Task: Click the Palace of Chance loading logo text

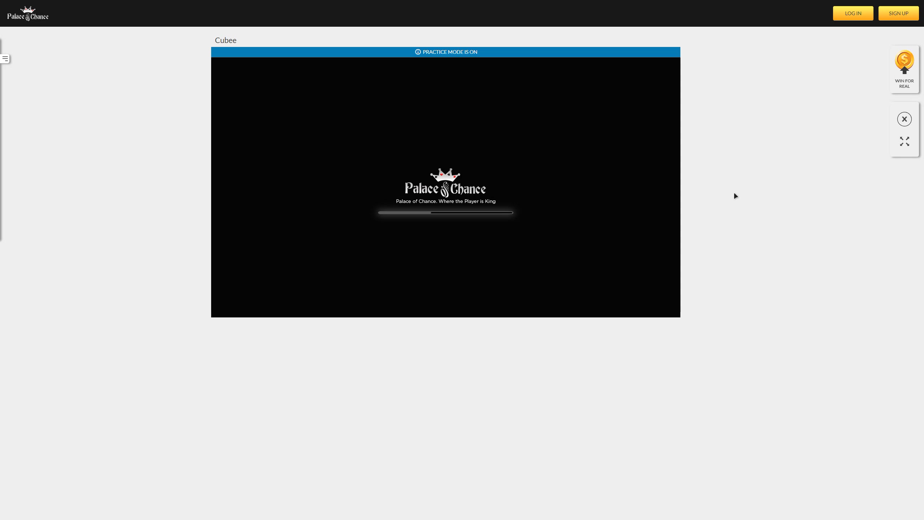Action: tap(445, 189)
